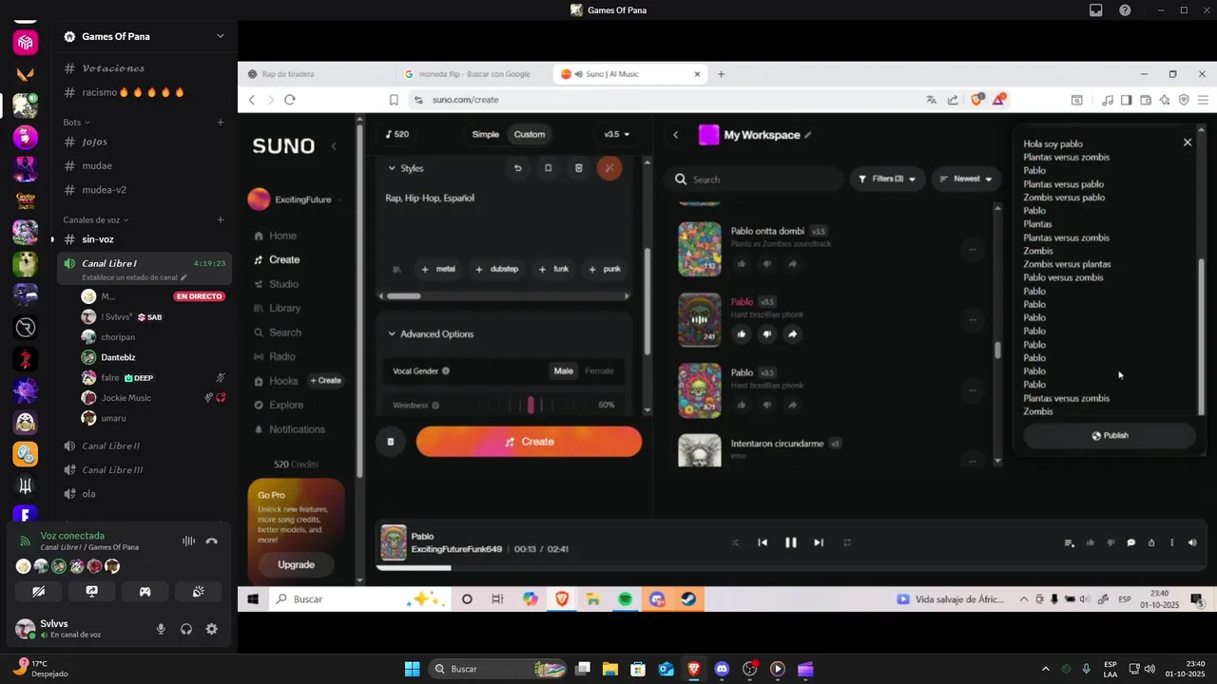
Task: Switch Suno create mode to Simple
Action: [485, 134]
